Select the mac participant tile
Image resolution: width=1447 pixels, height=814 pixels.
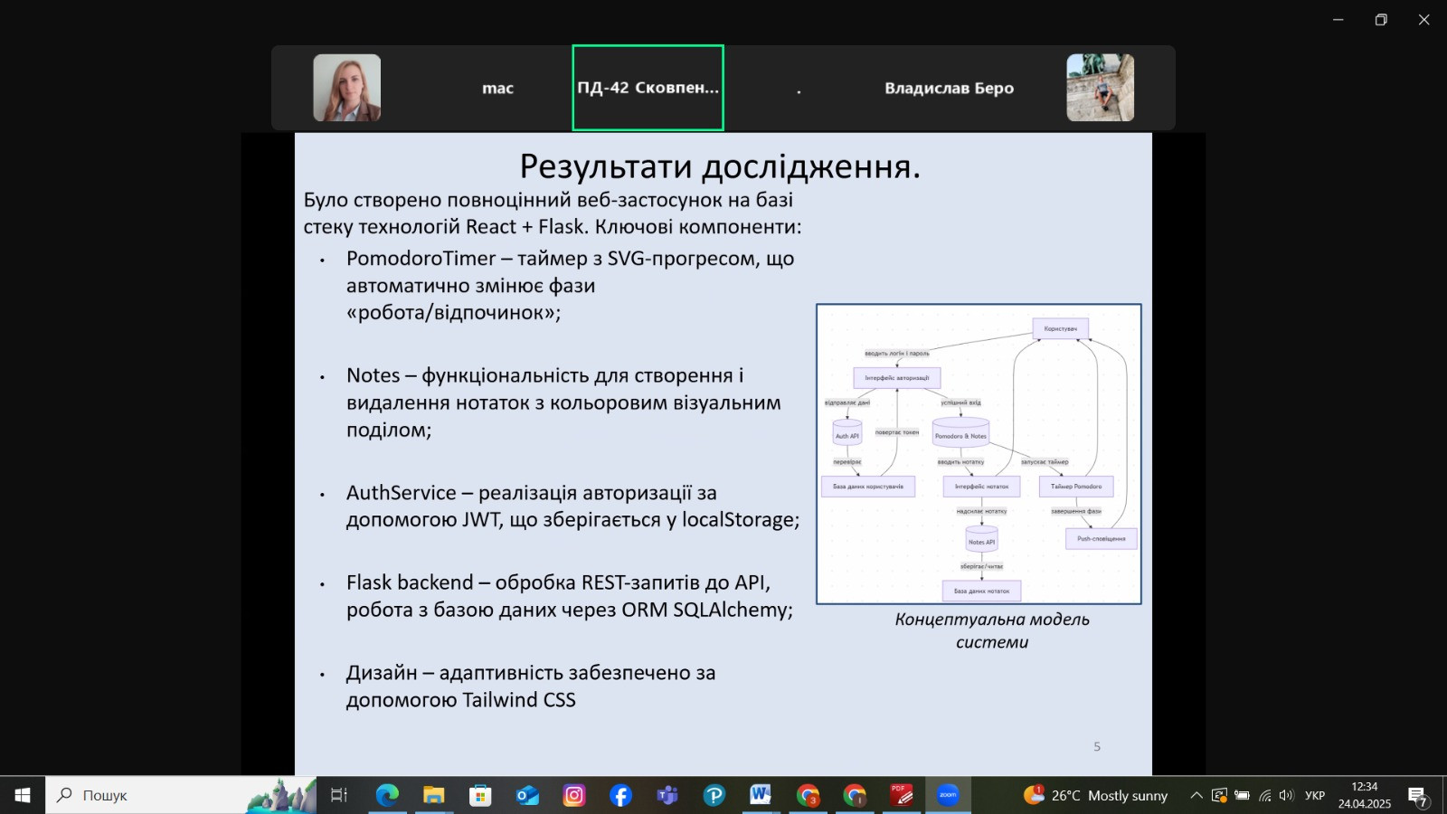coord(497,88)
